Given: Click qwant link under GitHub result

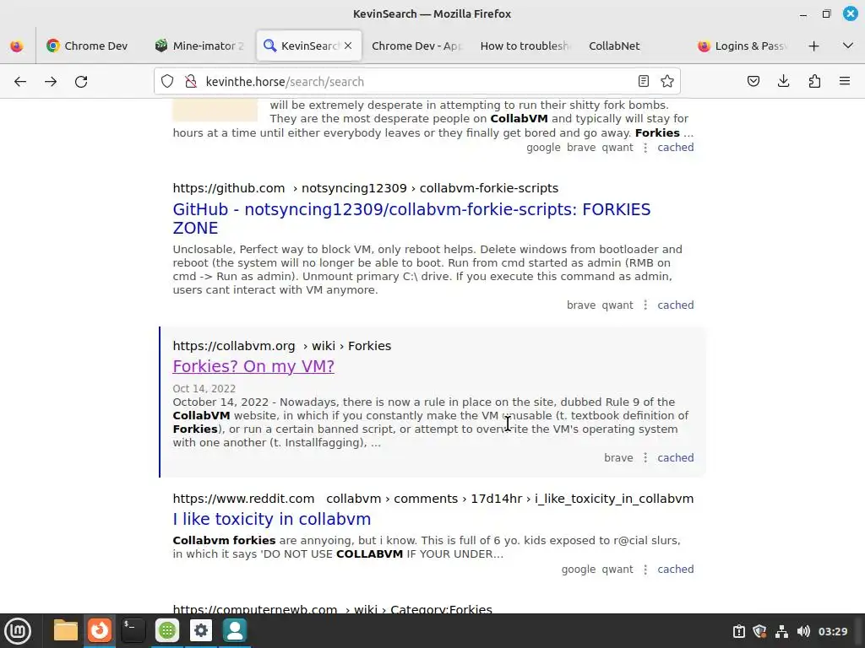Looking at the screenshot, I should click(x=617, y=305).
